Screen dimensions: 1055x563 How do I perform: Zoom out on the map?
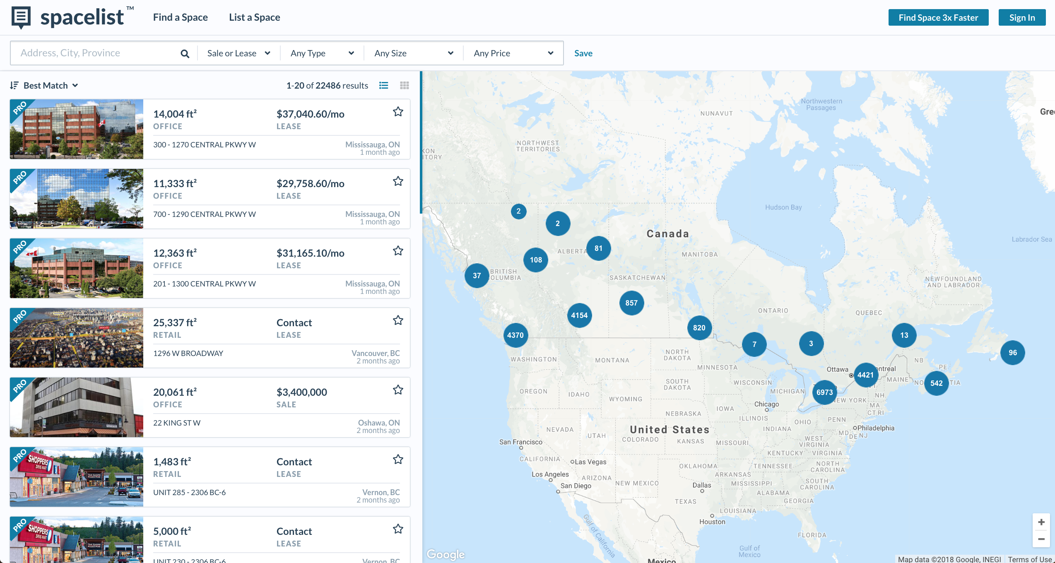click(x=1041, y=539)
